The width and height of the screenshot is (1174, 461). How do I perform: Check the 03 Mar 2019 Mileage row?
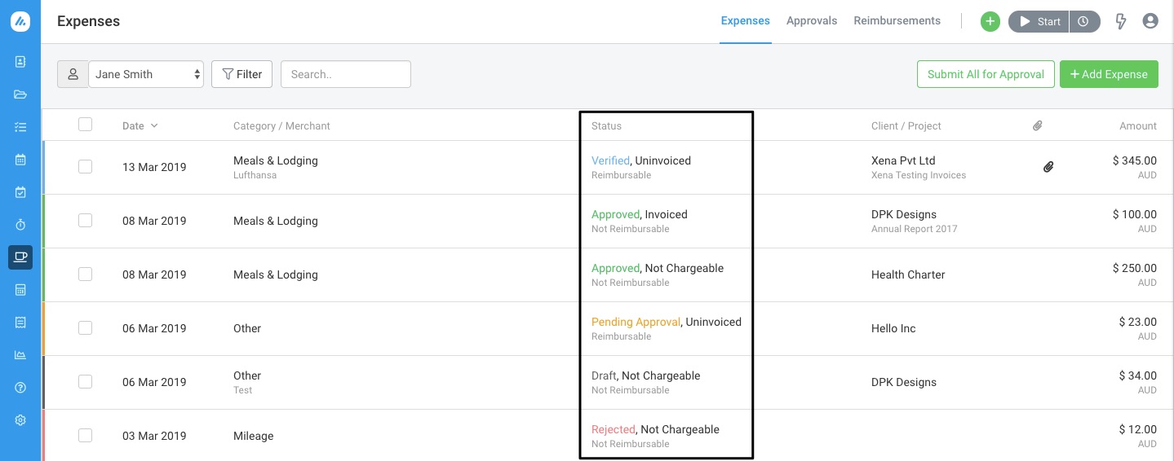[85, 436]
